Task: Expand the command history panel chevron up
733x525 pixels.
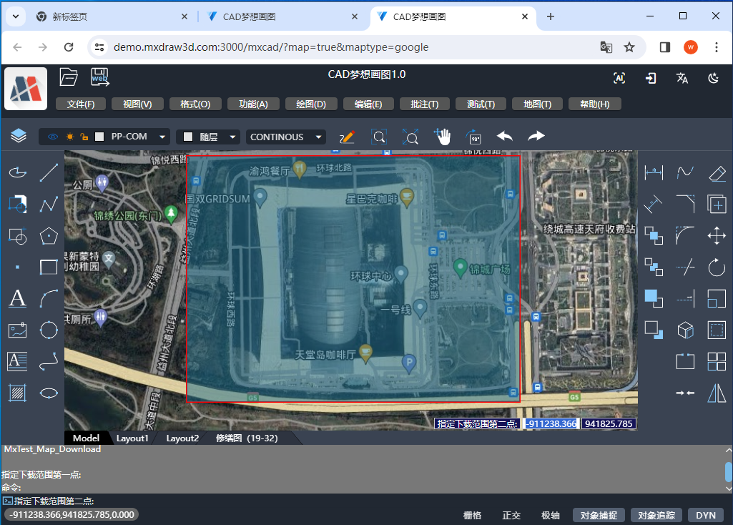Action: pos(728,450)
